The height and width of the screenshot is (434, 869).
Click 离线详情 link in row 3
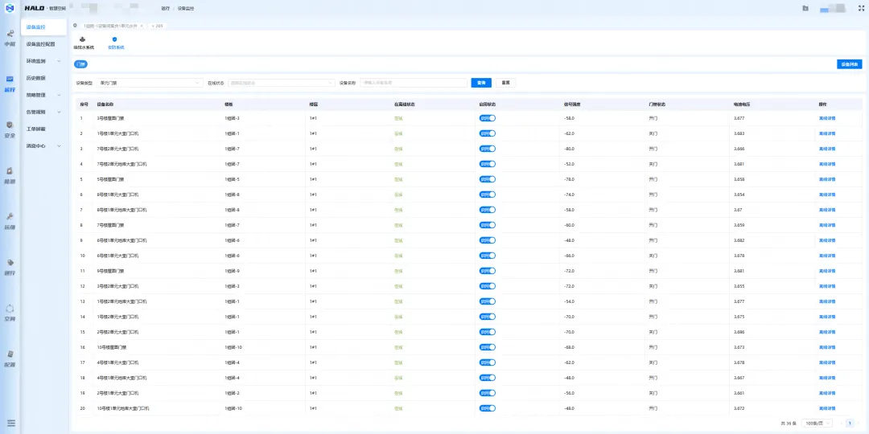tap(827, 149)
